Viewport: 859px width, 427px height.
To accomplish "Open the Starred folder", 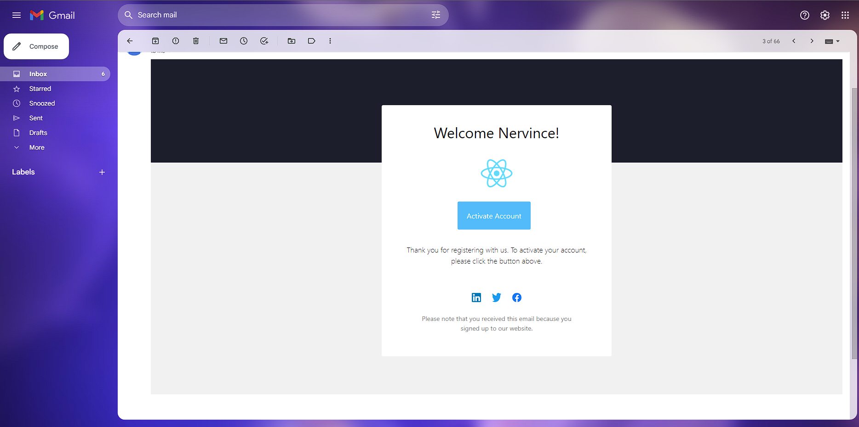I will [55, 89].
